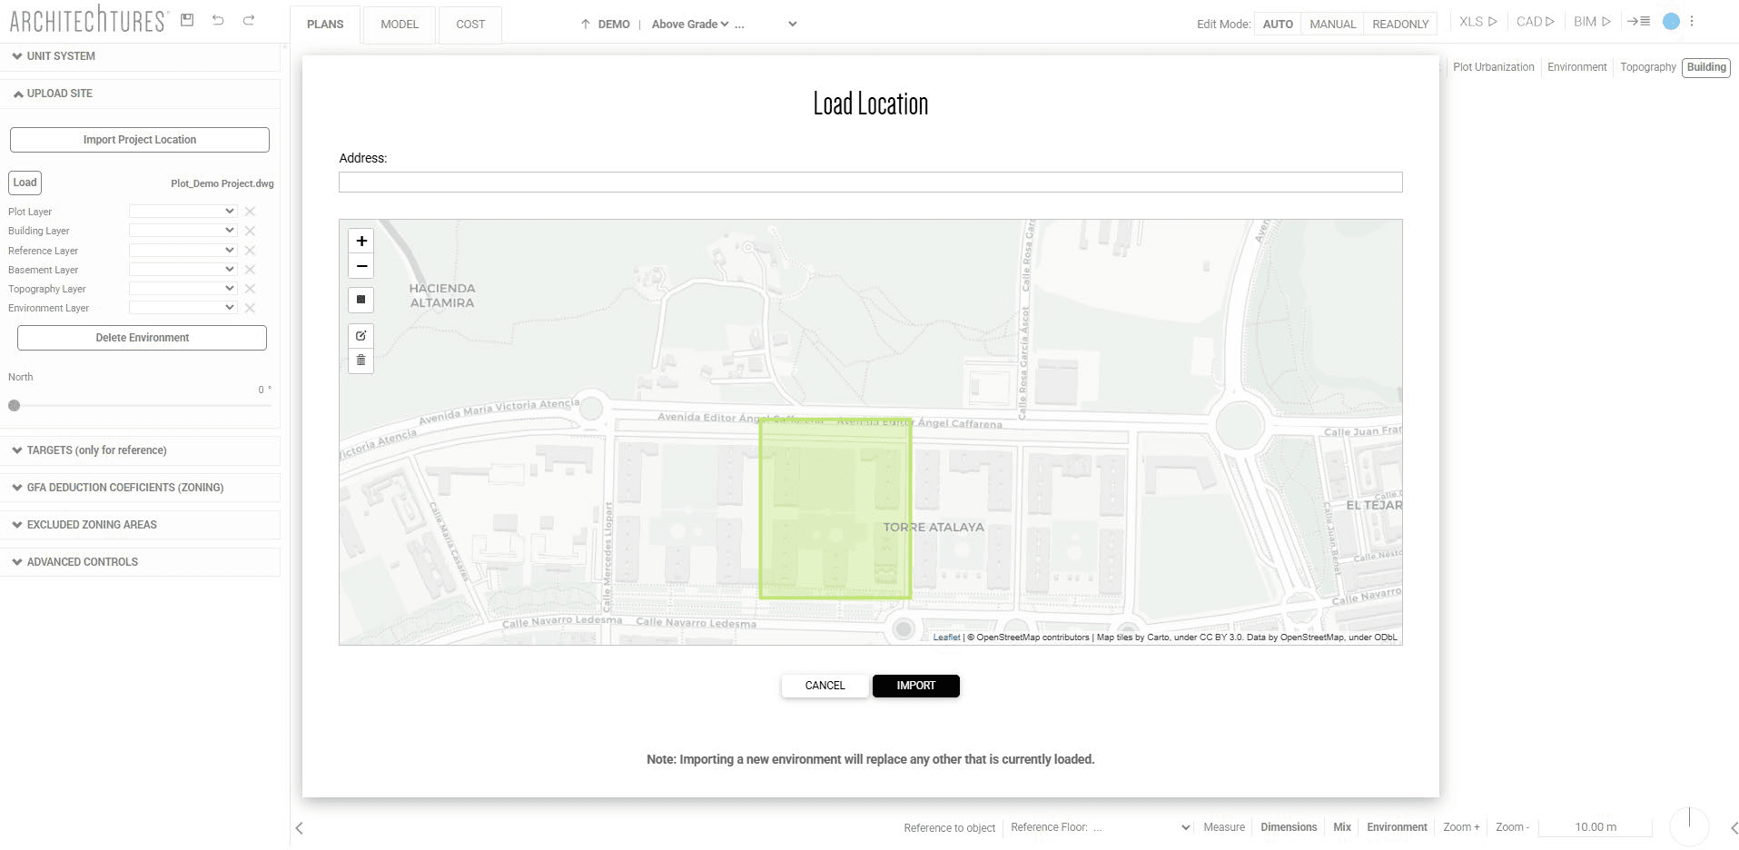This screenshot has height=850, width=1739.
Task: Open the COST tab
Action: click(469, 25)
